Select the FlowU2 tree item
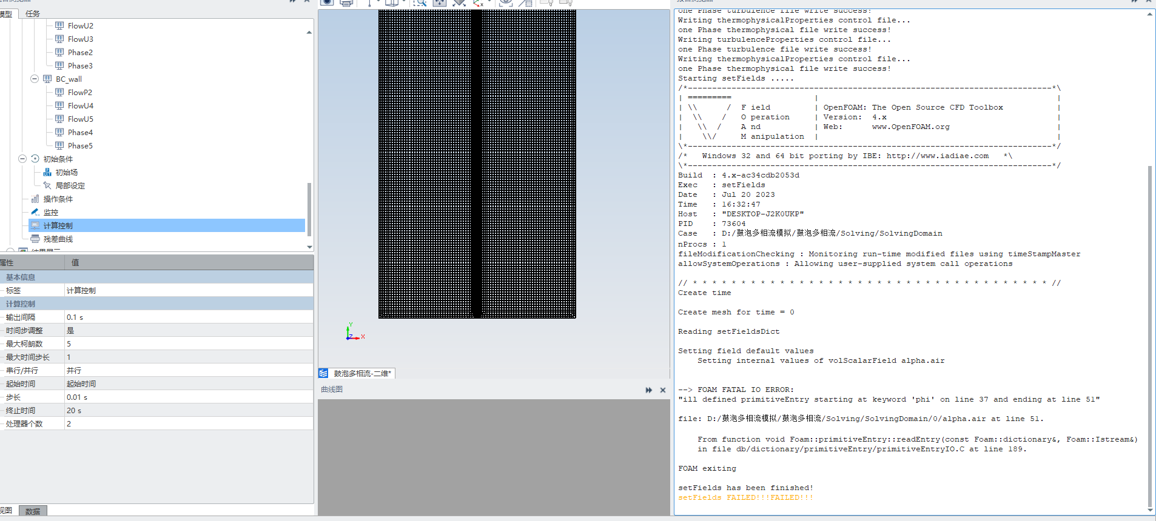 (81, 25)
